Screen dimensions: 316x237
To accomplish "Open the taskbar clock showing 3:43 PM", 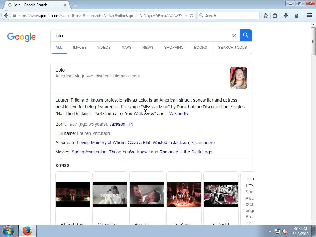I will tap(300, 231).
